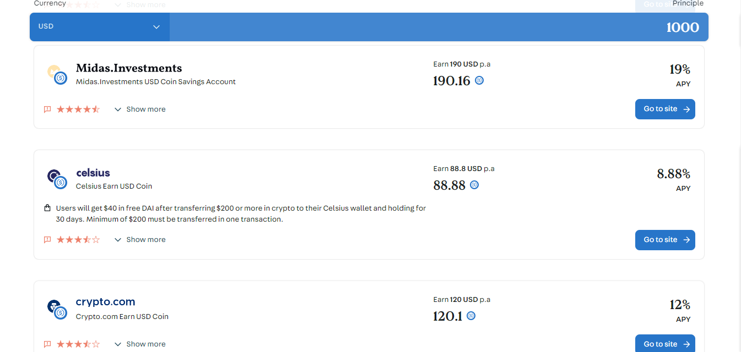Expand Show more on Midas.Investments card

[x=140, y=109]
